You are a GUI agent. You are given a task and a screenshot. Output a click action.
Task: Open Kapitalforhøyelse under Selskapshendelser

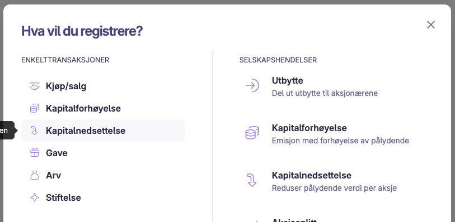[309, 128]
